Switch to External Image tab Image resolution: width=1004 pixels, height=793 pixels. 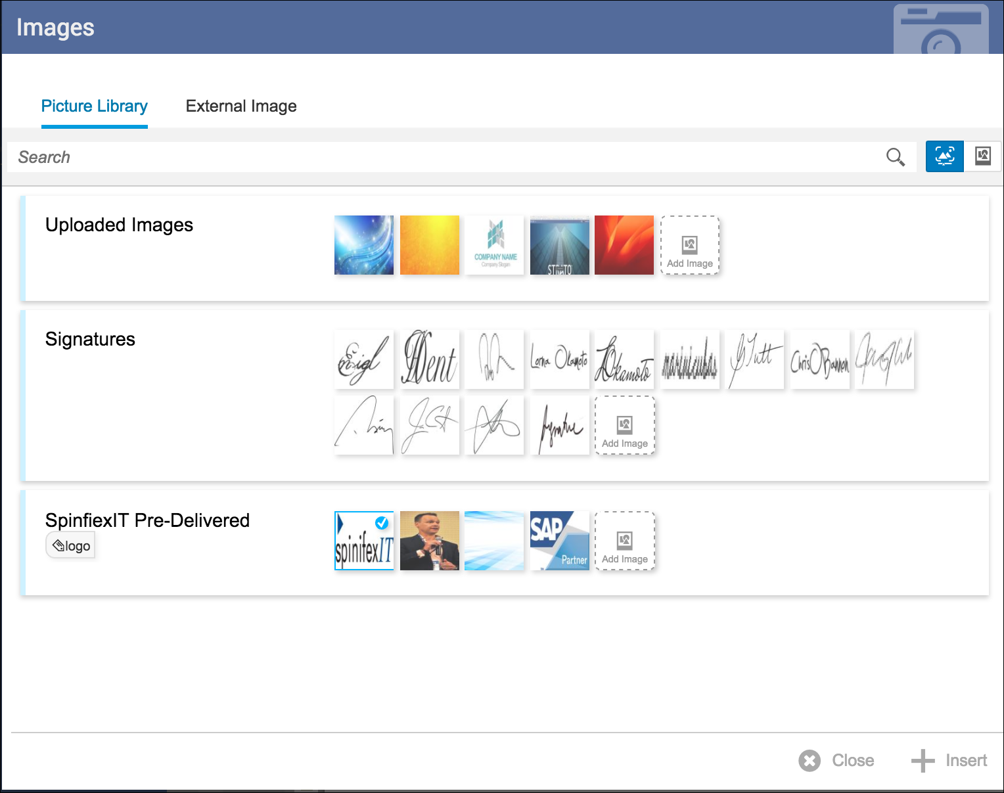(240, 106)
